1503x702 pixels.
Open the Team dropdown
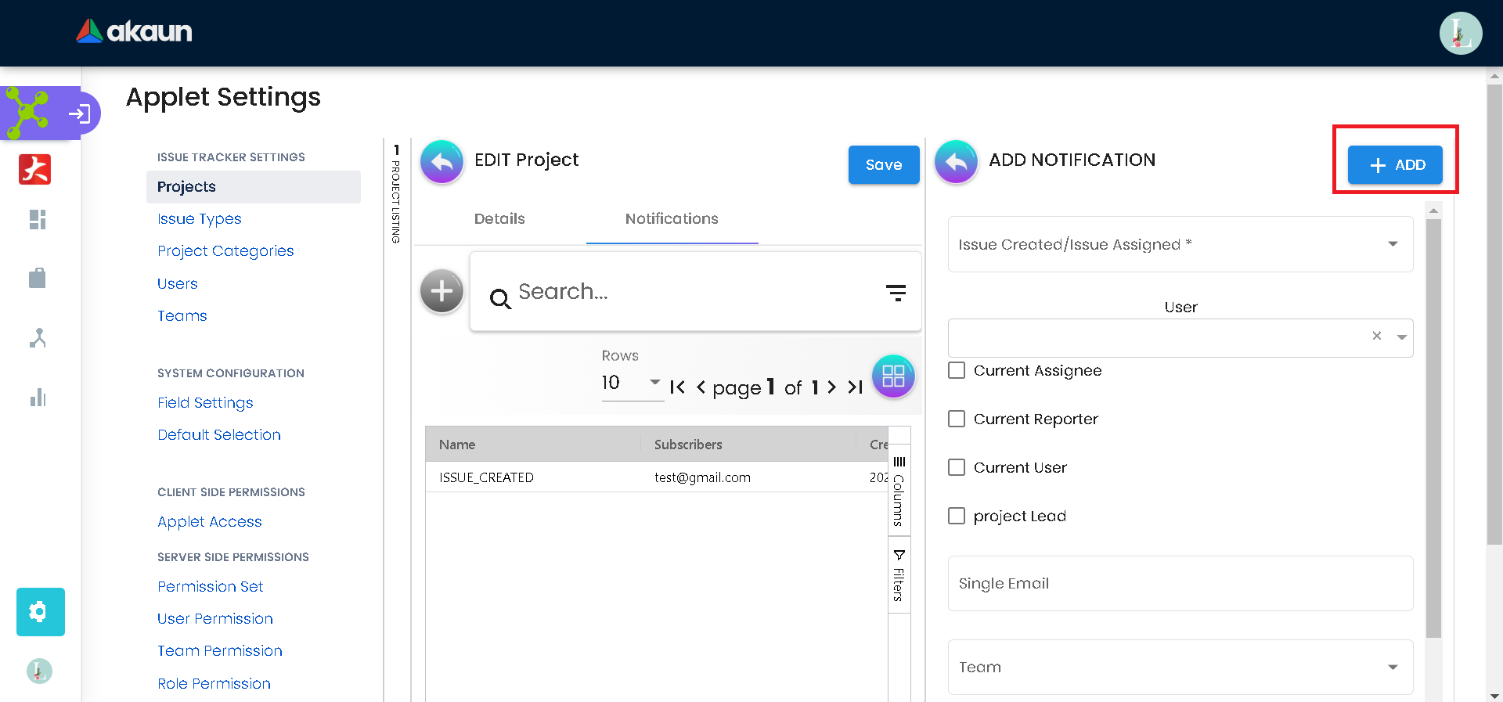tap(1180, 667)
